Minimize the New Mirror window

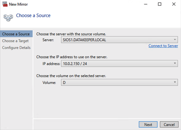click(x=146, y=4)
